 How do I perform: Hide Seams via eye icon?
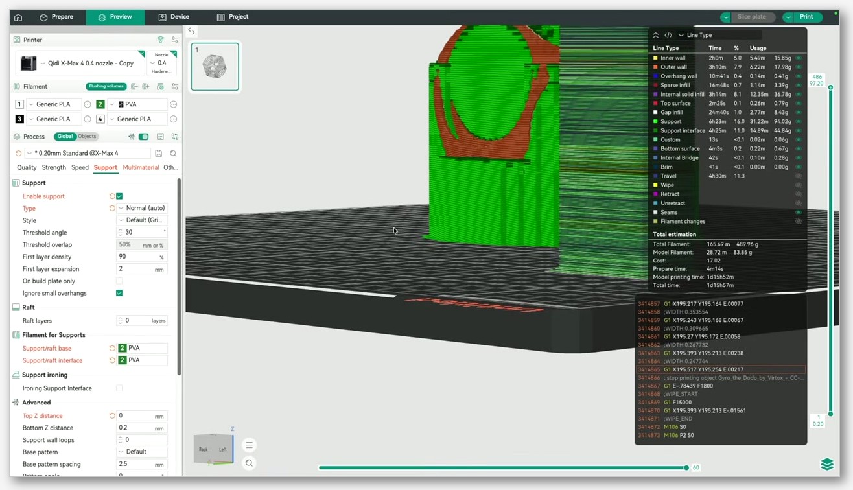799,213
